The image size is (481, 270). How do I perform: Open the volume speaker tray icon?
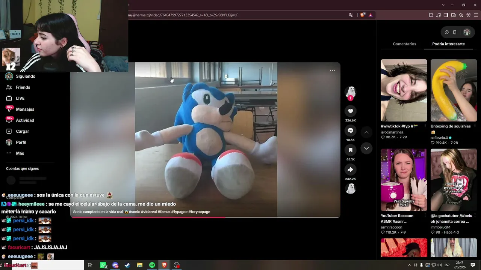click(x=440, y=265)
